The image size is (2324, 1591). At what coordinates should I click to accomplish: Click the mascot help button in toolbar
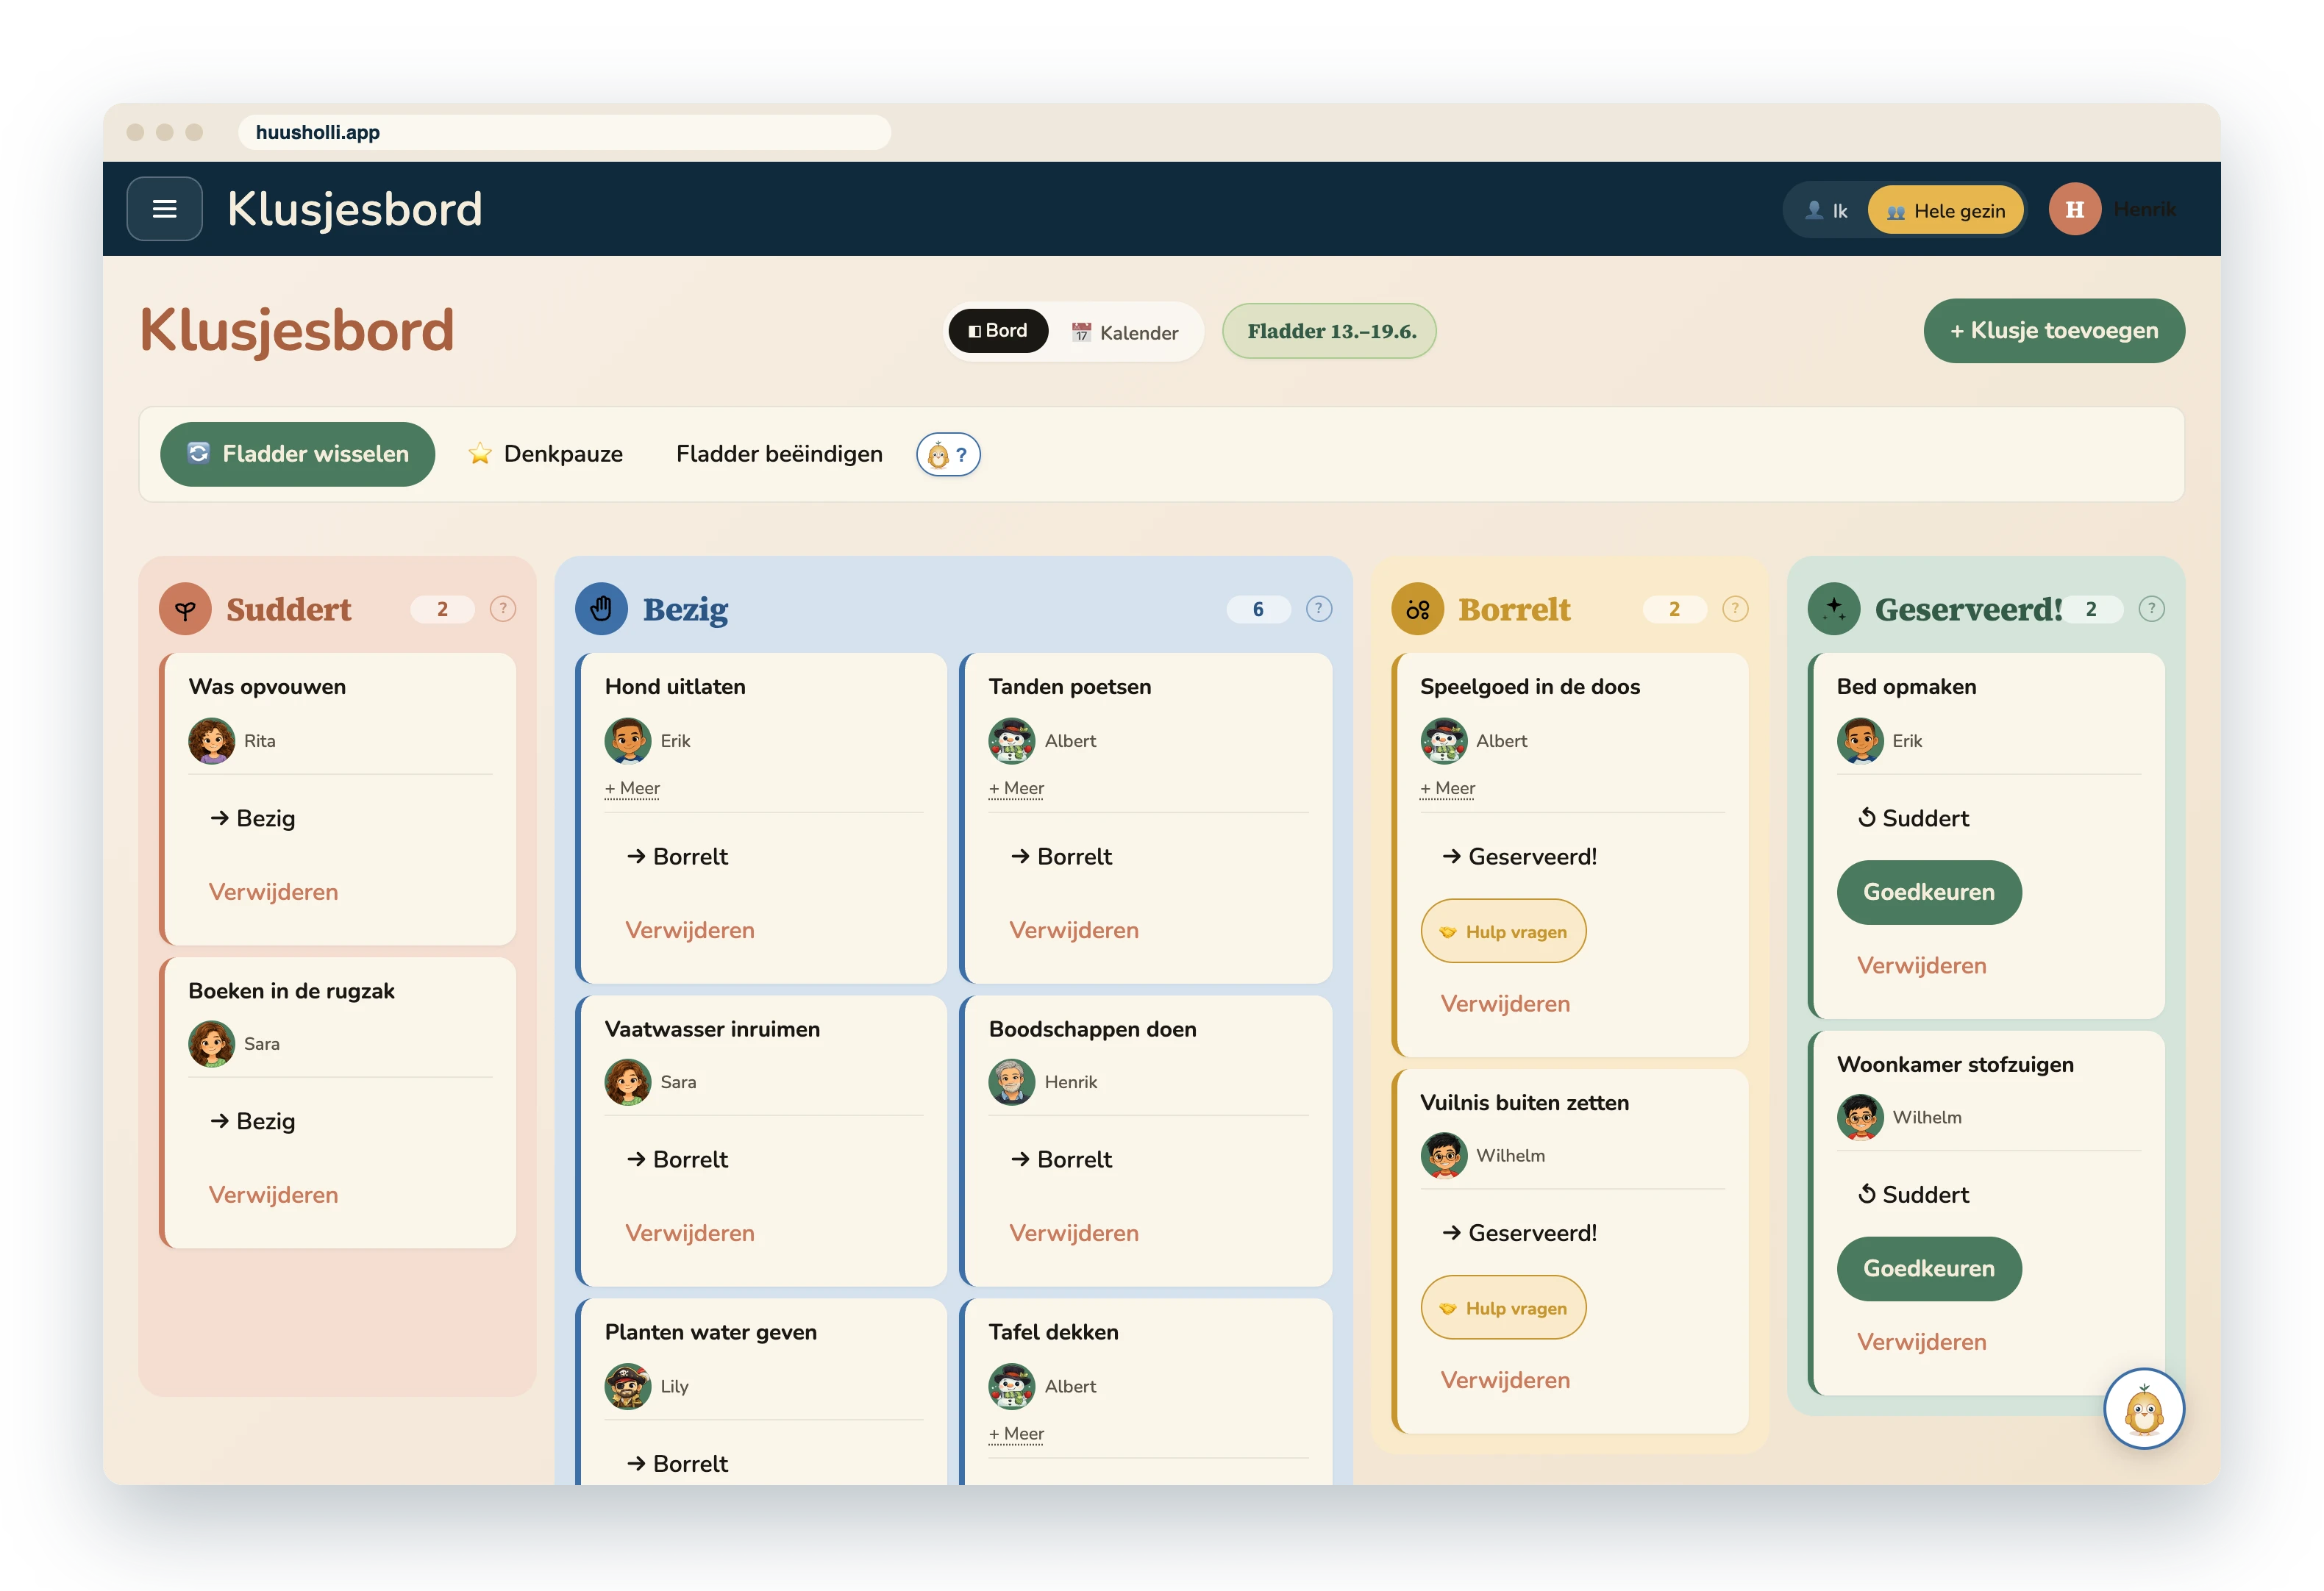point(948,455)
